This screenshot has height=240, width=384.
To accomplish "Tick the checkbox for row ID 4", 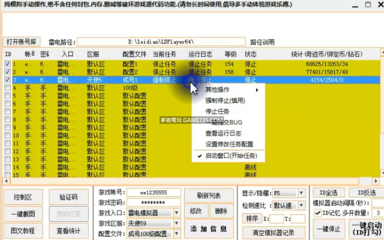I will [x=8, y=88].
